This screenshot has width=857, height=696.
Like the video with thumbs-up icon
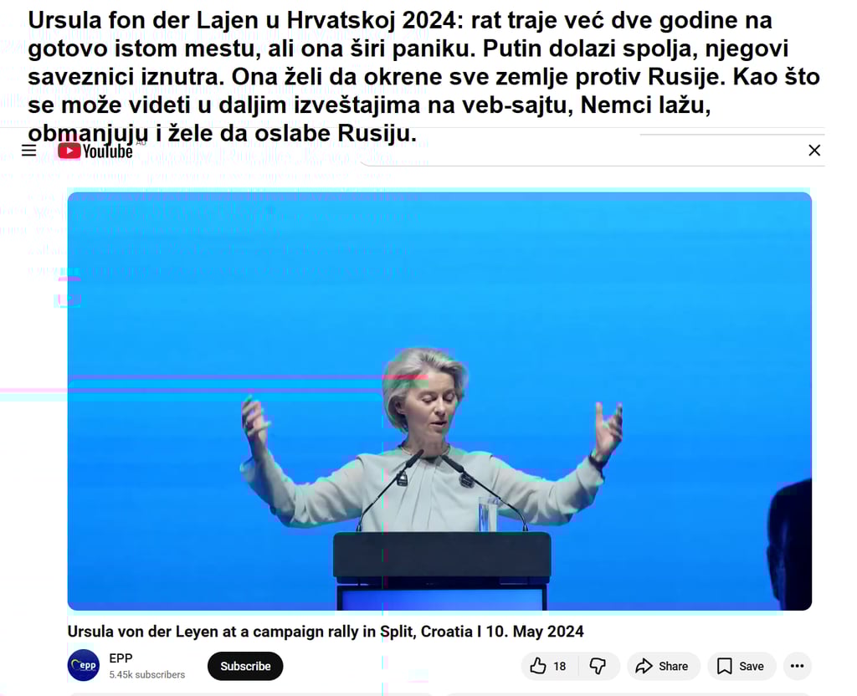click(538, 666)
